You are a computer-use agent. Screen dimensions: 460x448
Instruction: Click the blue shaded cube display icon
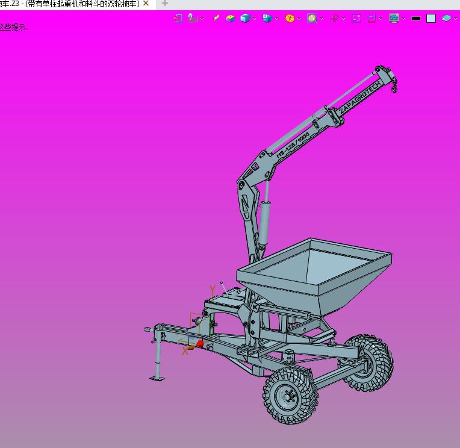click(x=245, y=18)
